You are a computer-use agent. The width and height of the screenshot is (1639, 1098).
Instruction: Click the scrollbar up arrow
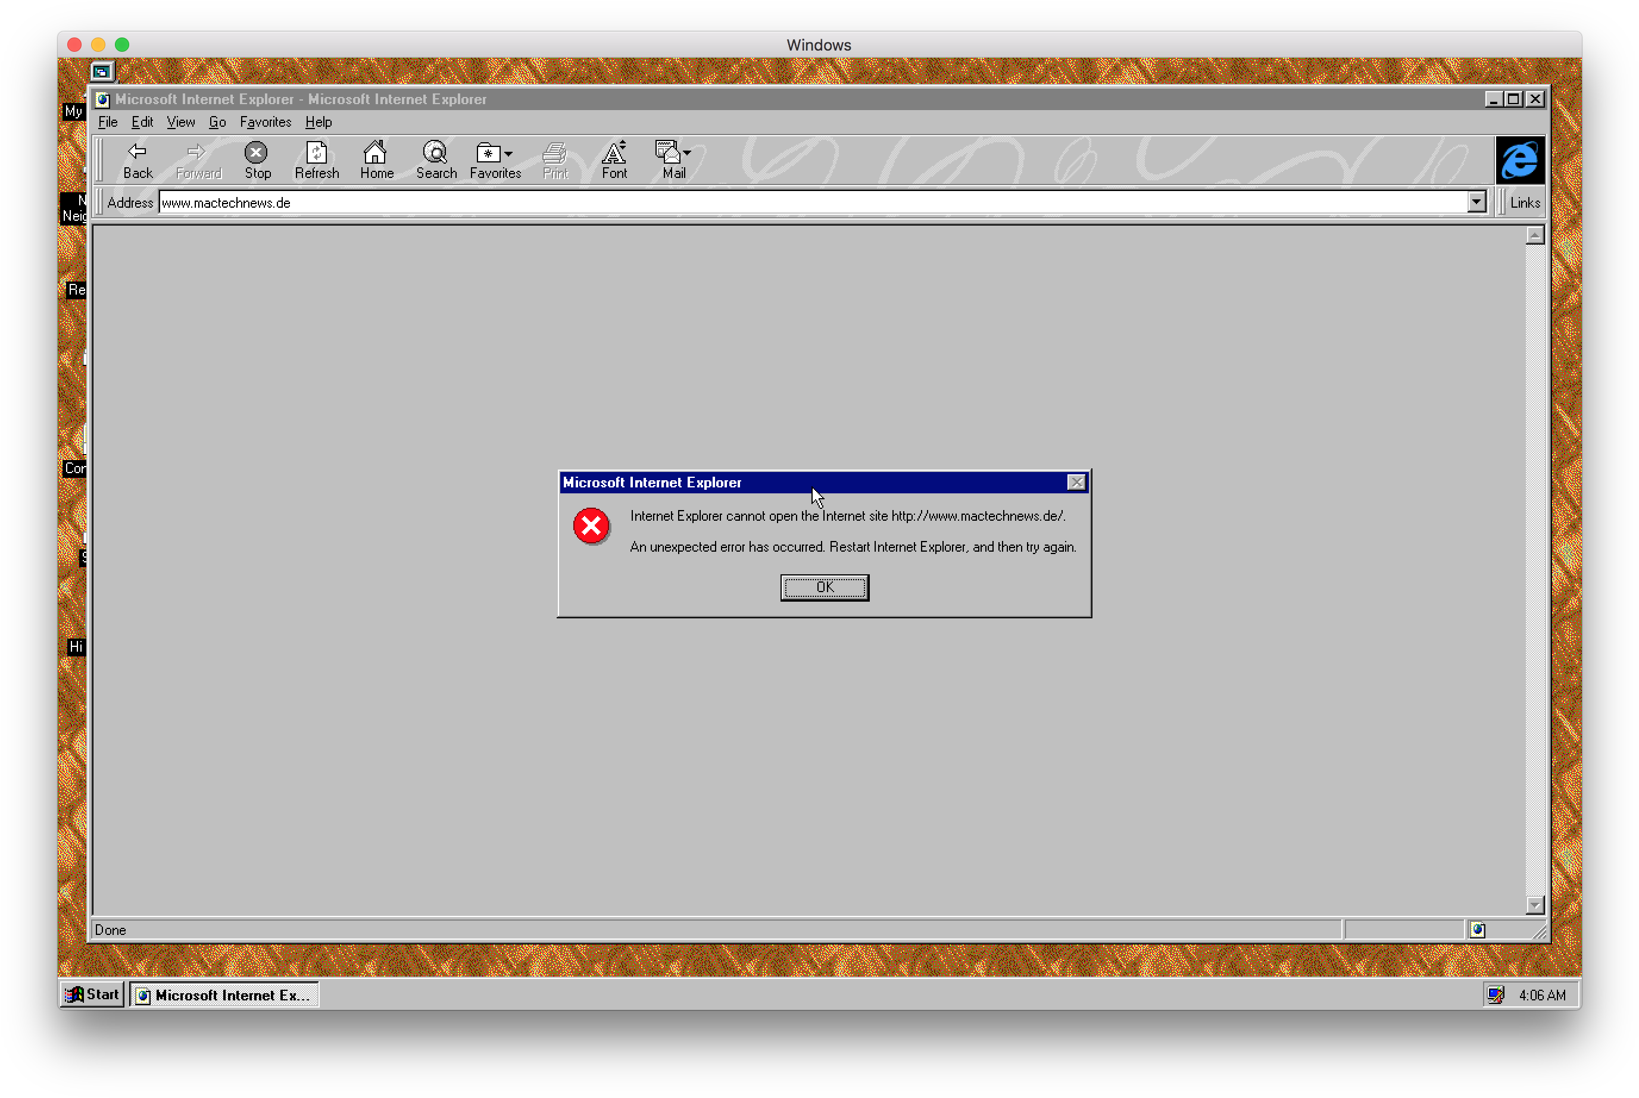[1535, 236]
